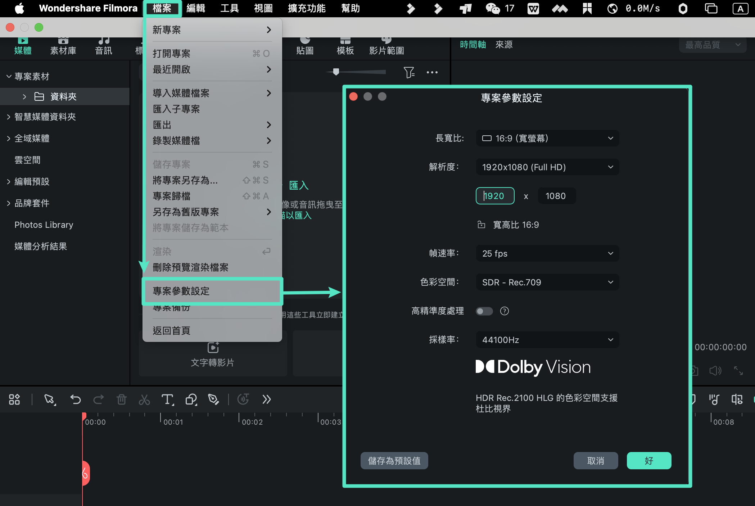Click the 好 confirm button
755x506 pixels.
649,461
